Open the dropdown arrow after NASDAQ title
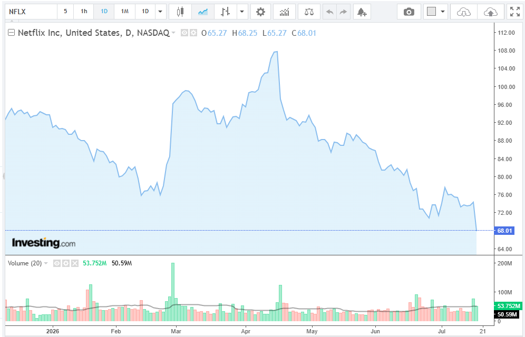Viewport: 525px width, 337px height. (x=173, y=33)
